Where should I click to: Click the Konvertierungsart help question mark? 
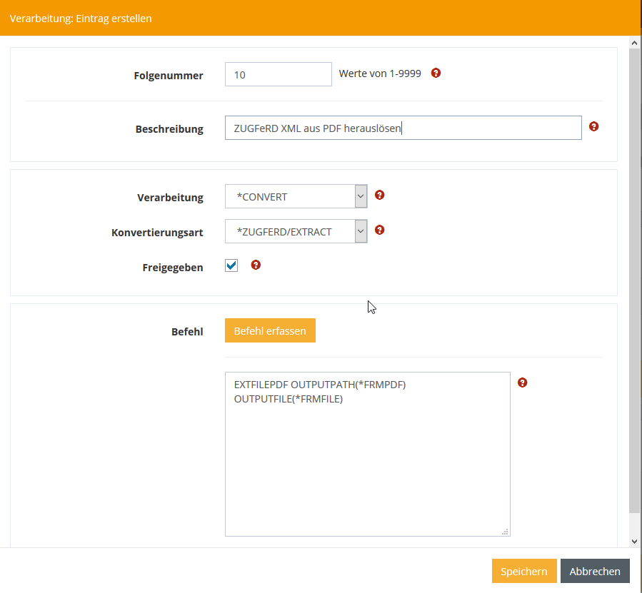click(380, 230)
